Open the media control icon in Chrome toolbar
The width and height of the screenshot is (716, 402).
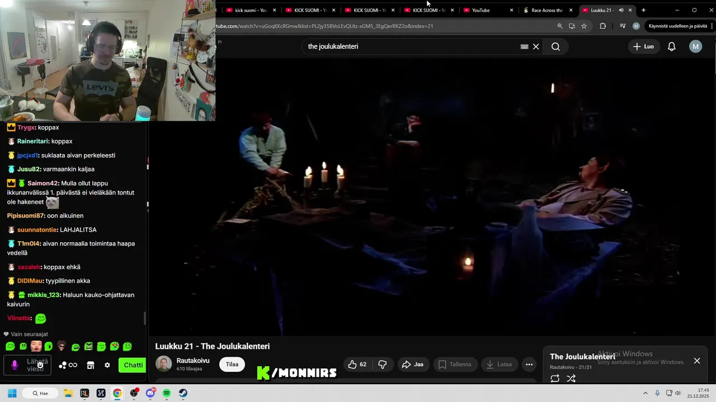point(623,26)
